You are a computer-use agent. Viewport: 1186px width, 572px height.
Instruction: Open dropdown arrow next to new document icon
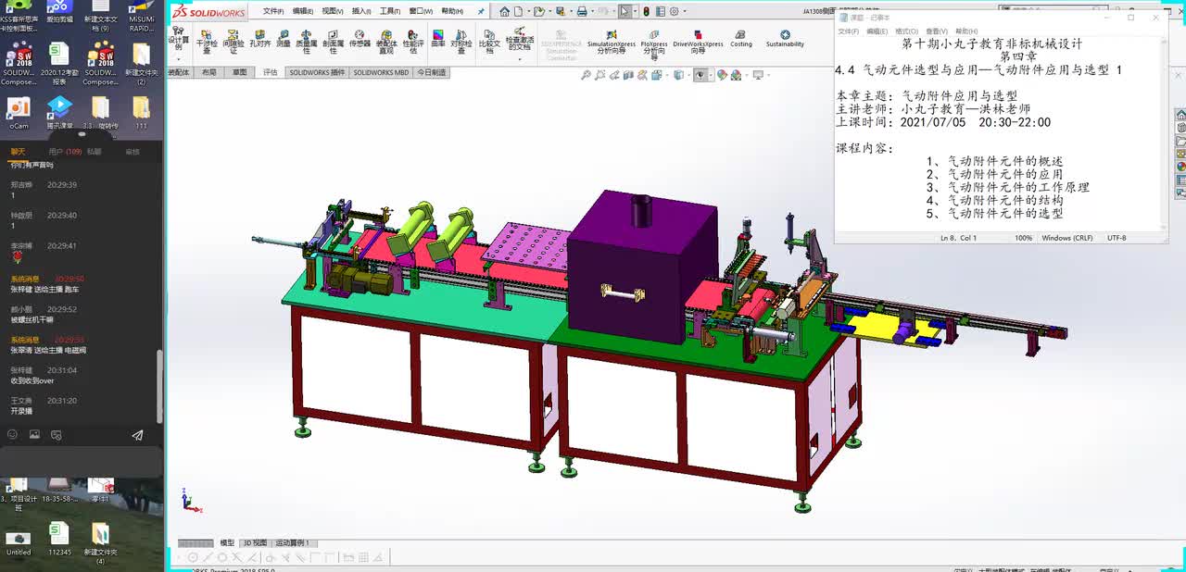(529, 11)
